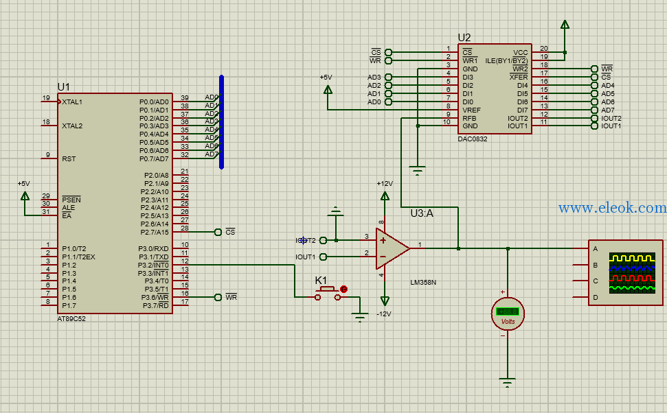This screenshot has width=667, height=413.
Task: Click the RFB pin label on U2
Action: [469, 119]
